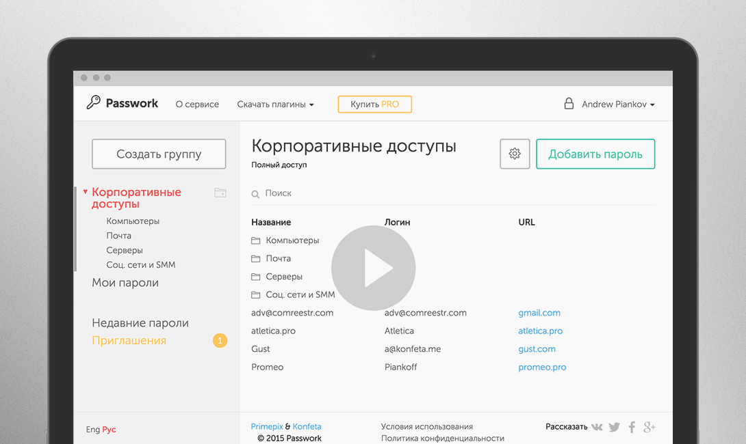The height and width of the screenshot is (444, 746).
Task: Share via the Google Plus icon
Action: point(649,427)
